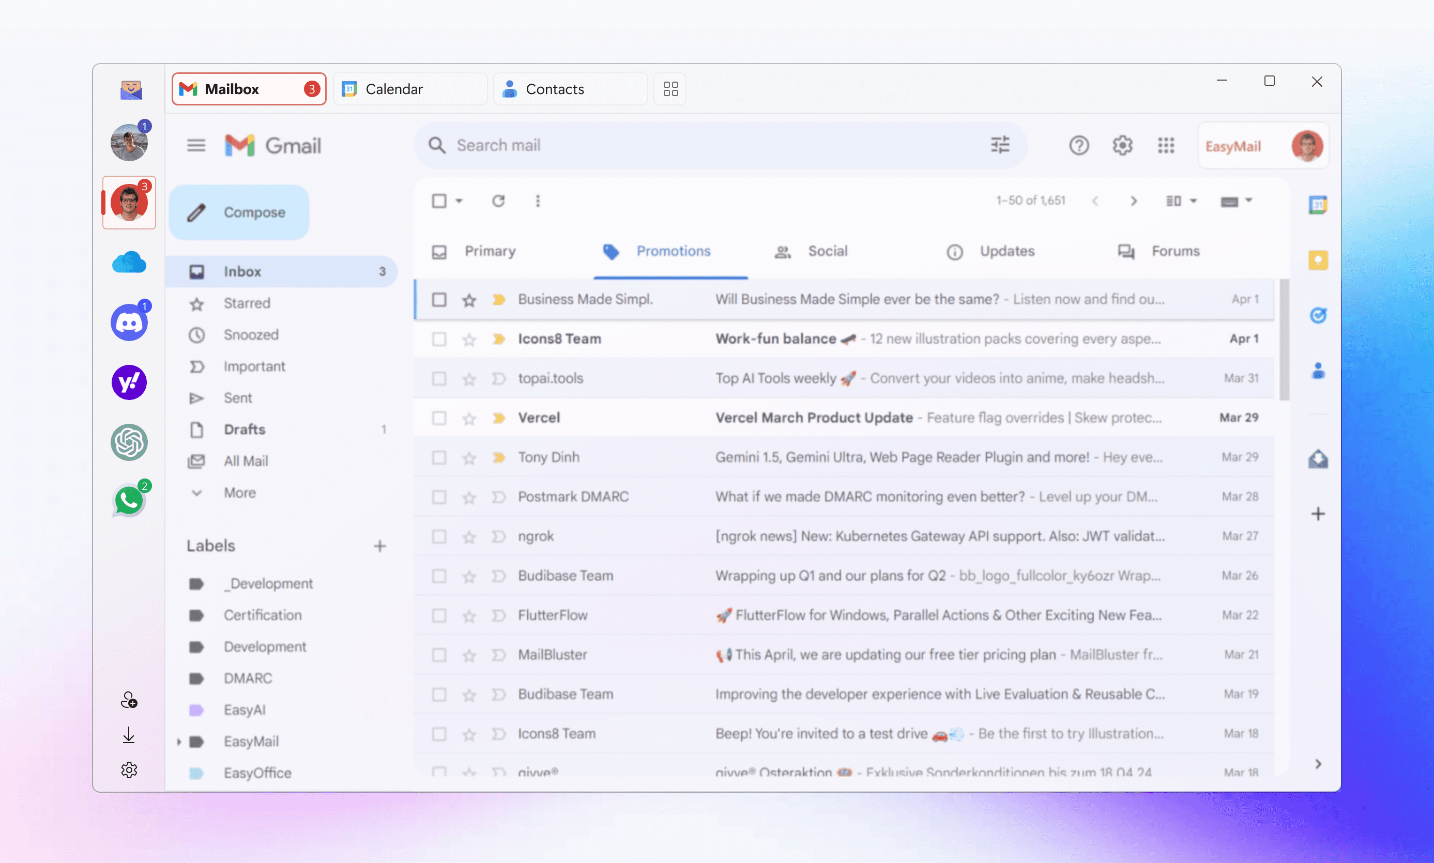The height and width of the screenshot is (863, 1434).
Task: Switch to the Primary inbox tab
Action: pyautogui.click(x=491, y=251)
